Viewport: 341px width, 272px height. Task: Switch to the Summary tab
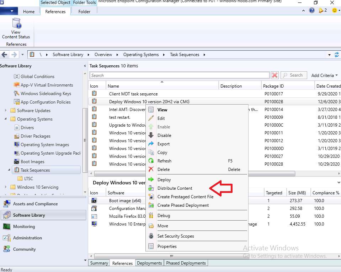[x=99, y=263]
